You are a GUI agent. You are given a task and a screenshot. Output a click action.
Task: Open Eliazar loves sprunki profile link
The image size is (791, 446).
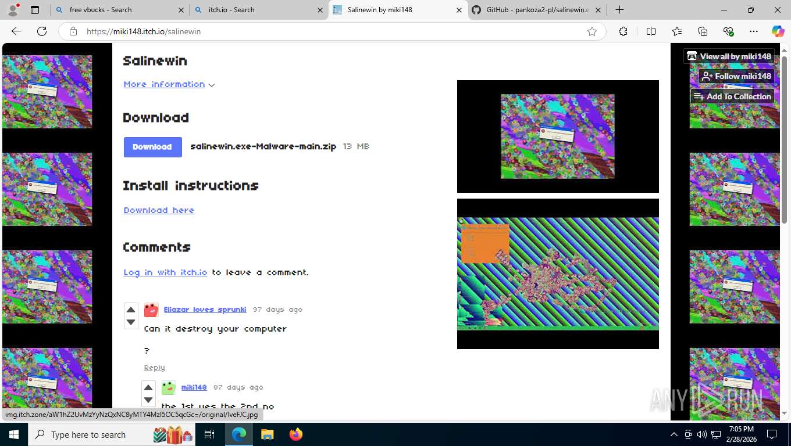[x=205, y=310]
